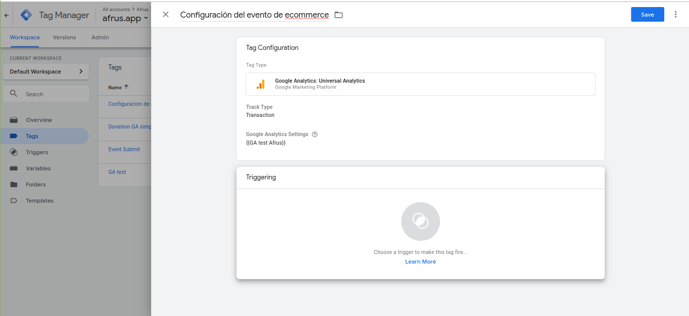
Task: Switch to the Admin tab
Action: [x=100, y=37]
